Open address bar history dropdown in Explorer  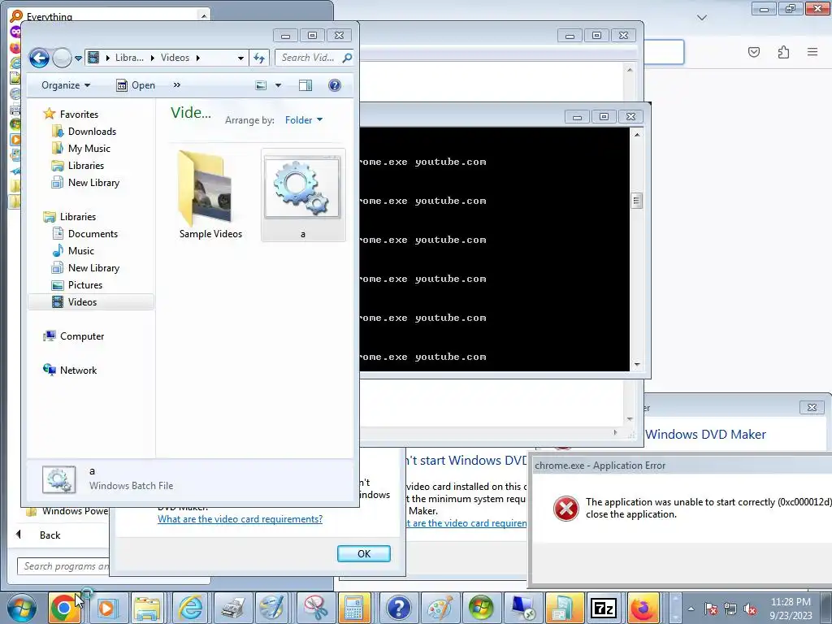240,58
